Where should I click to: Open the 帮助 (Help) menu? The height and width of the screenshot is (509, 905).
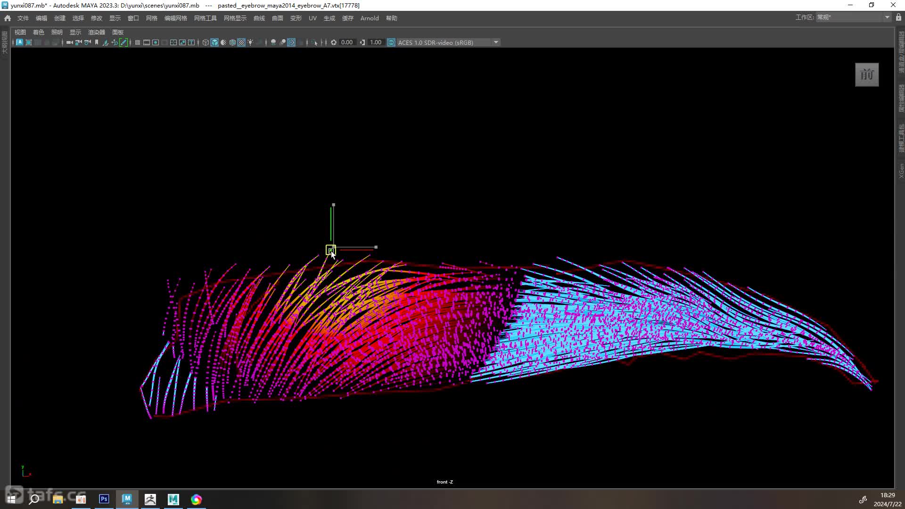[392, 18]
